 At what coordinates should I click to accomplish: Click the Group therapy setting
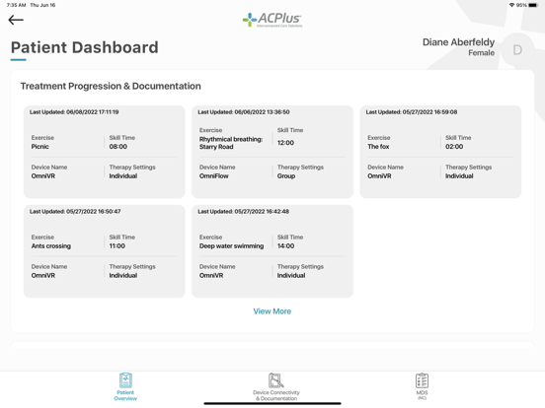pos(286,175)
